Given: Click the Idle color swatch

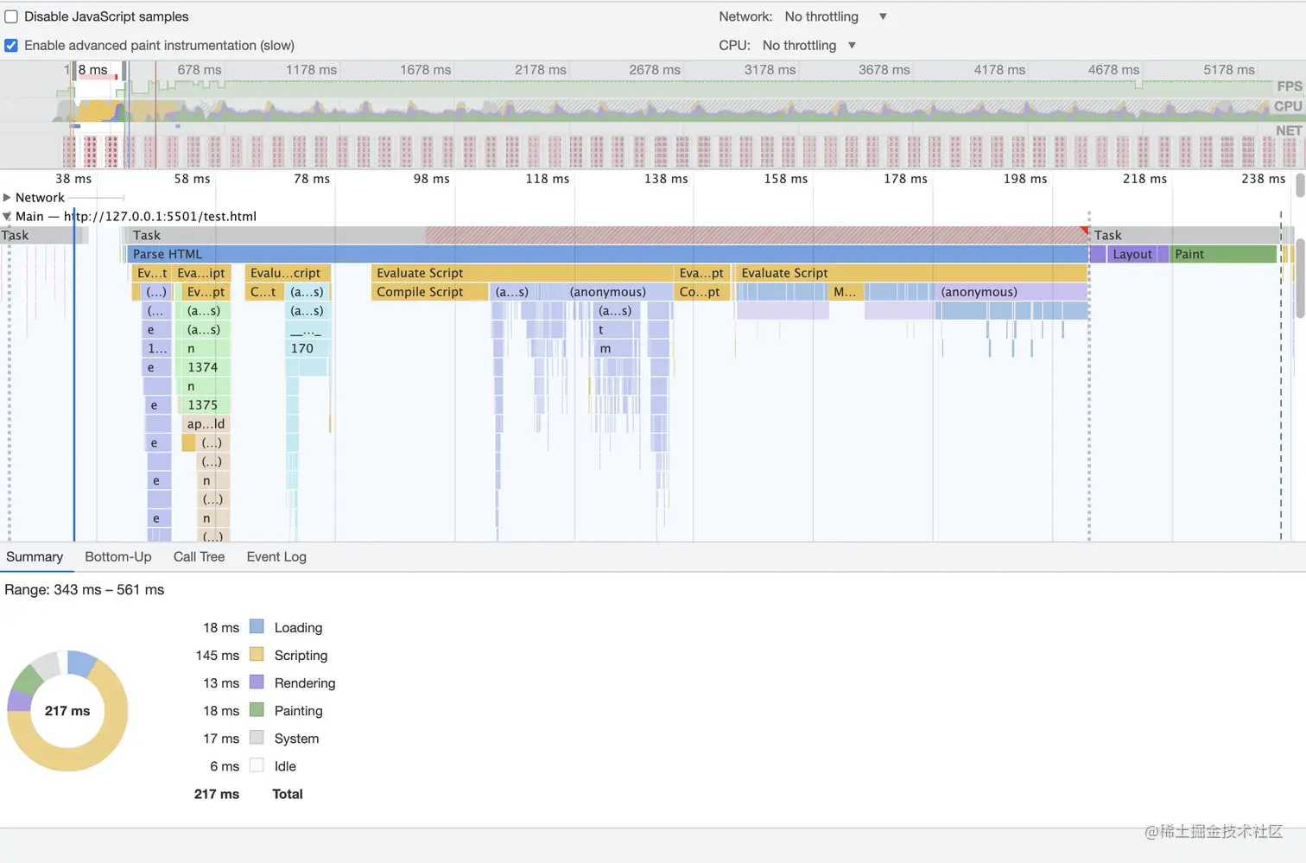Looking at the screenshot, I should click(x=257, y=765).
